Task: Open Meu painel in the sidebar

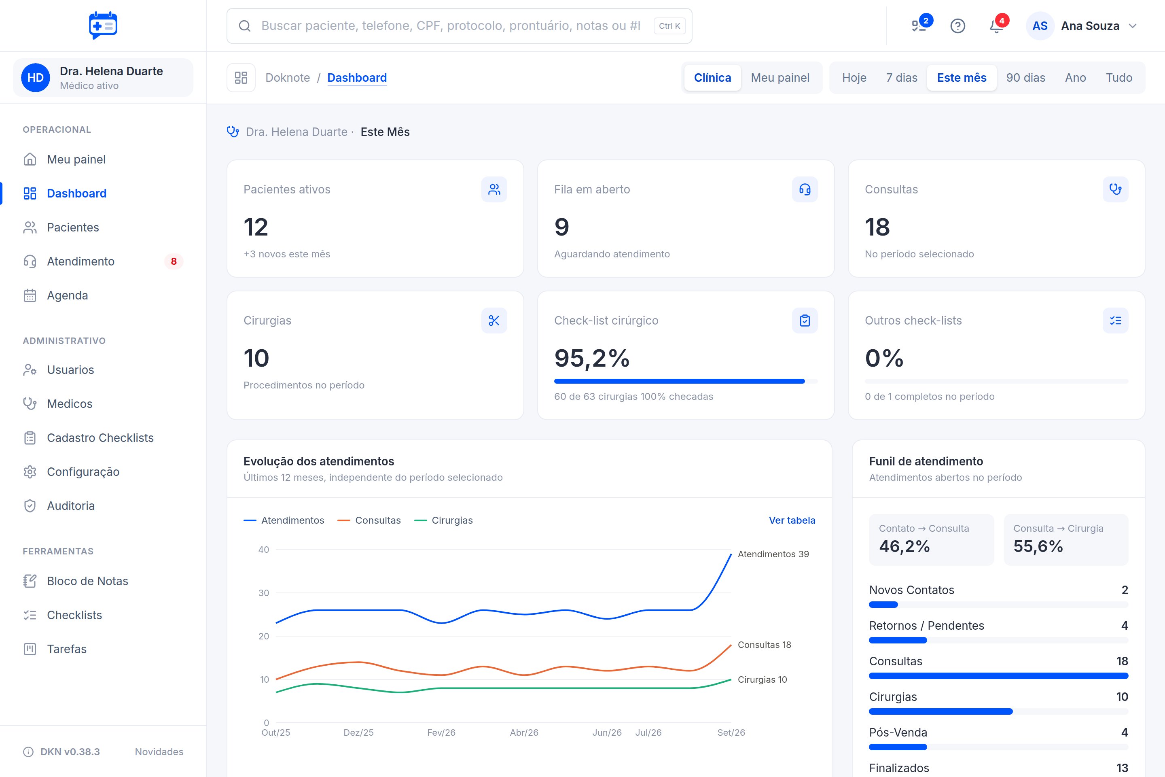Action: (103, 159)
